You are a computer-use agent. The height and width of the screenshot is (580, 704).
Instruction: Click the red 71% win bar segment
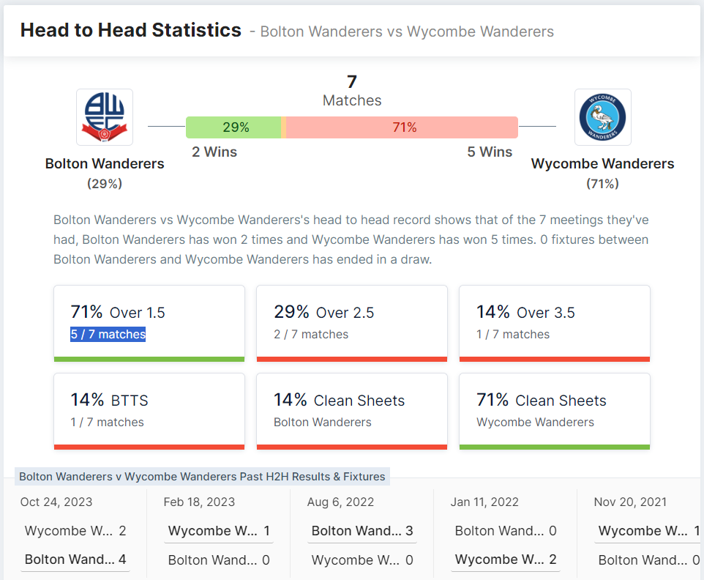tap(402, 127)
